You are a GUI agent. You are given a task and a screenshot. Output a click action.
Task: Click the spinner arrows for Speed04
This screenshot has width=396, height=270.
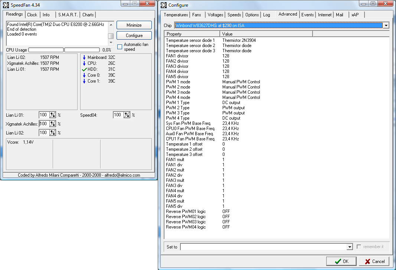tap(127, 115)
